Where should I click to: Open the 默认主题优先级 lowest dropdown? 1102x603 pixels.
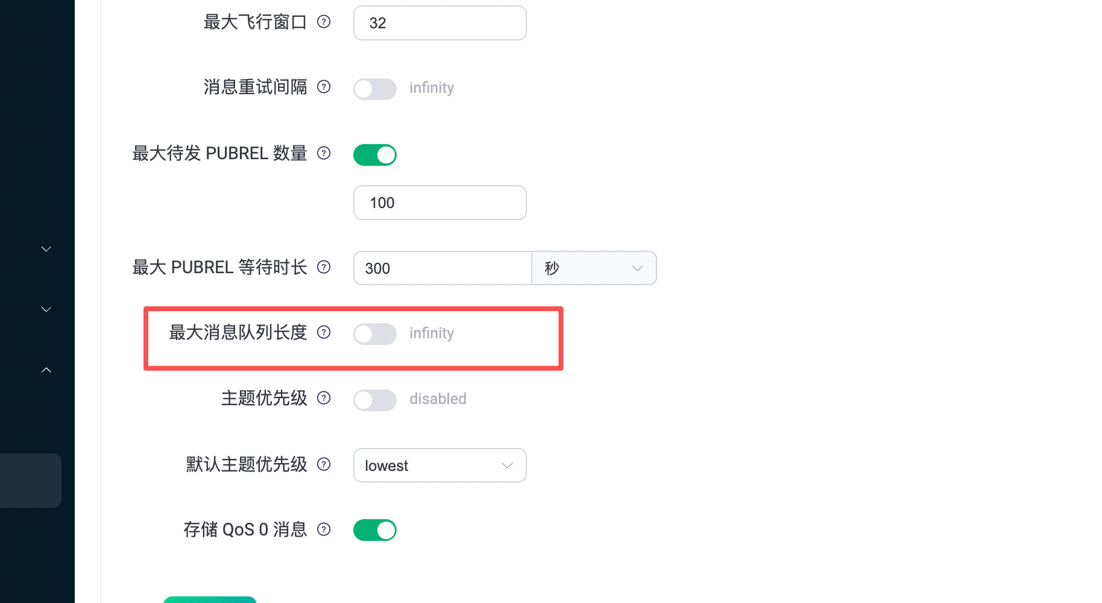(439, 466)
